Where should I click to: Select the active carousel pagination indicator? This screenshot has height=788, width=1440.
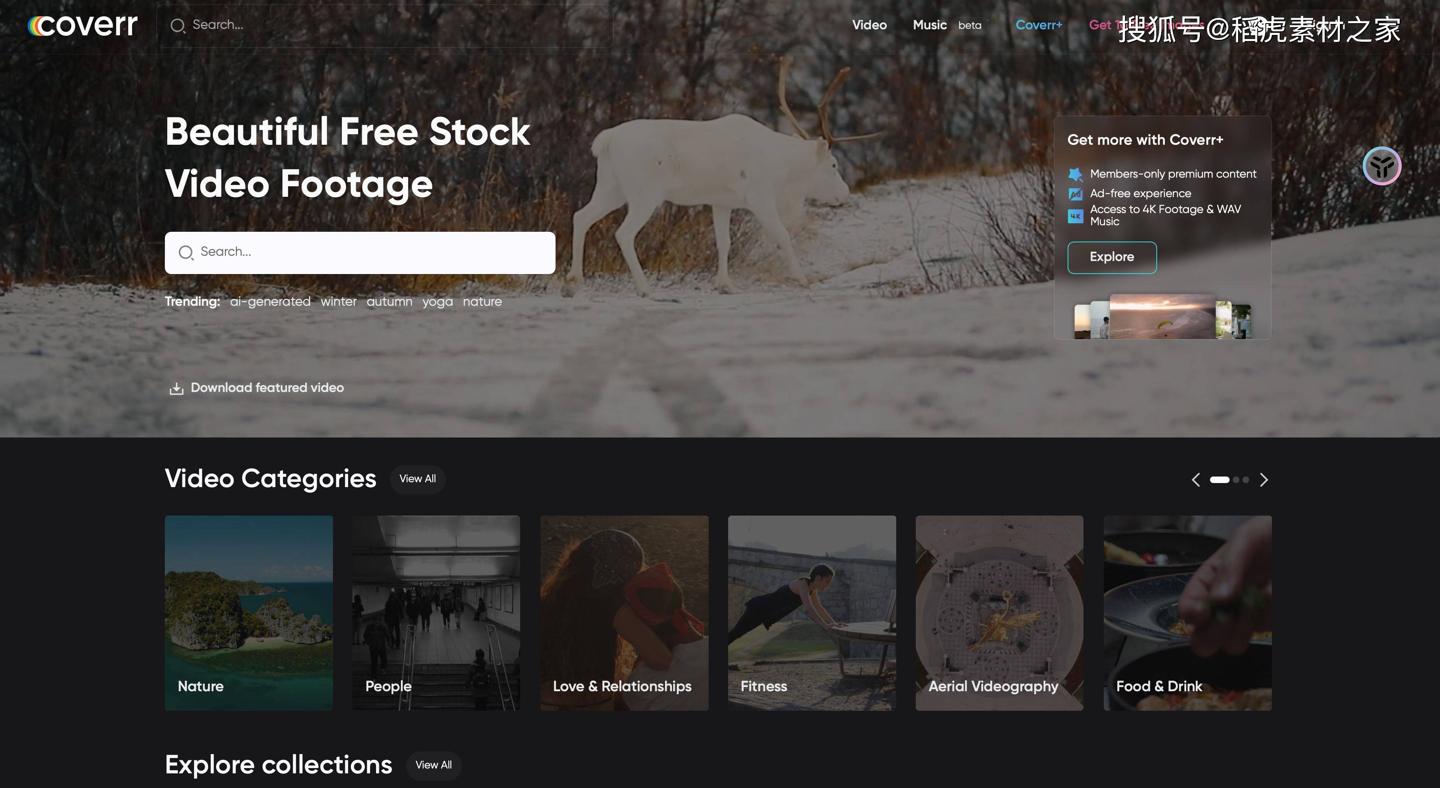click(x=1219, y=480)
